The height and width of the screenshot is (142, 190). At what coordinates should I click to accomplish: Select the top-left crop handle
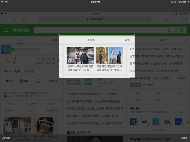[59, 35]
